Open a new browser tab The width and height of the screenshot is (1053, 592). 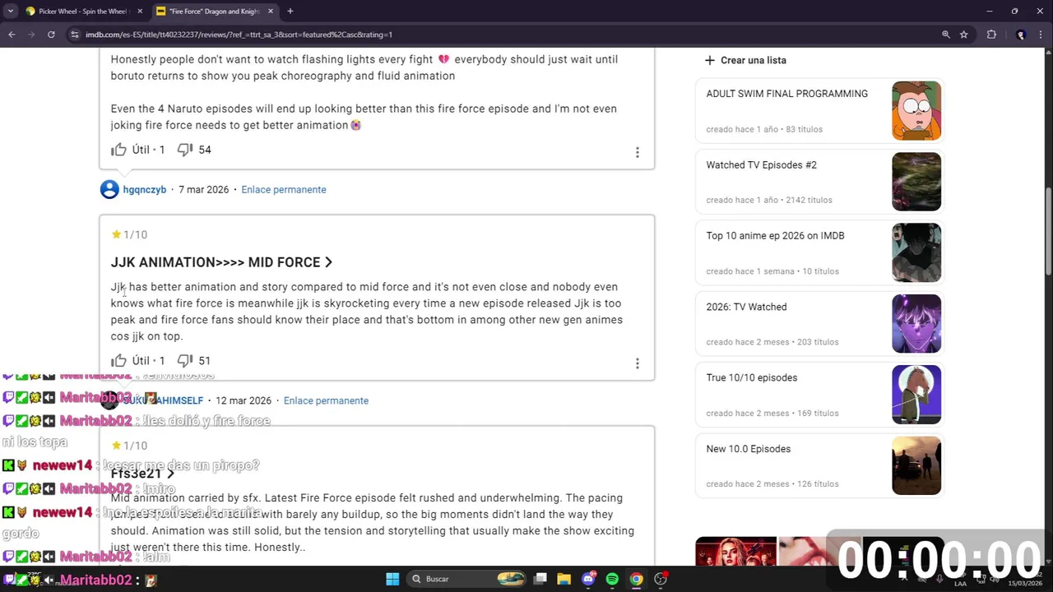click(x=290, y=12)
